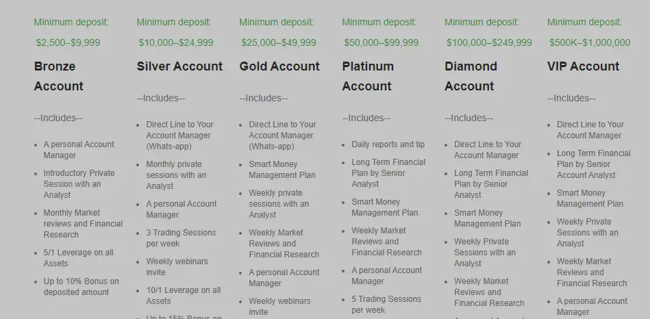The height and width of the screenshot is (319, 650).
Task: Open the VIP Account heading
Action: [584, 66]
